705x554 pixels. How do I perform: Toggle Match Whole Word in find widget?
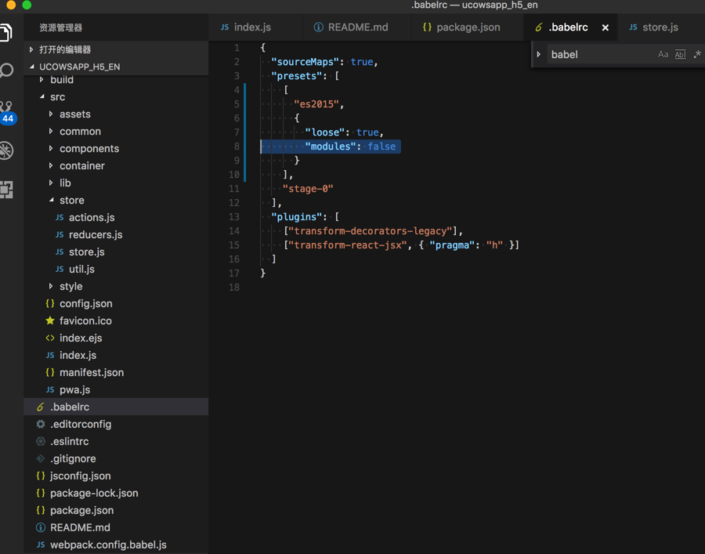pos(680,55)
